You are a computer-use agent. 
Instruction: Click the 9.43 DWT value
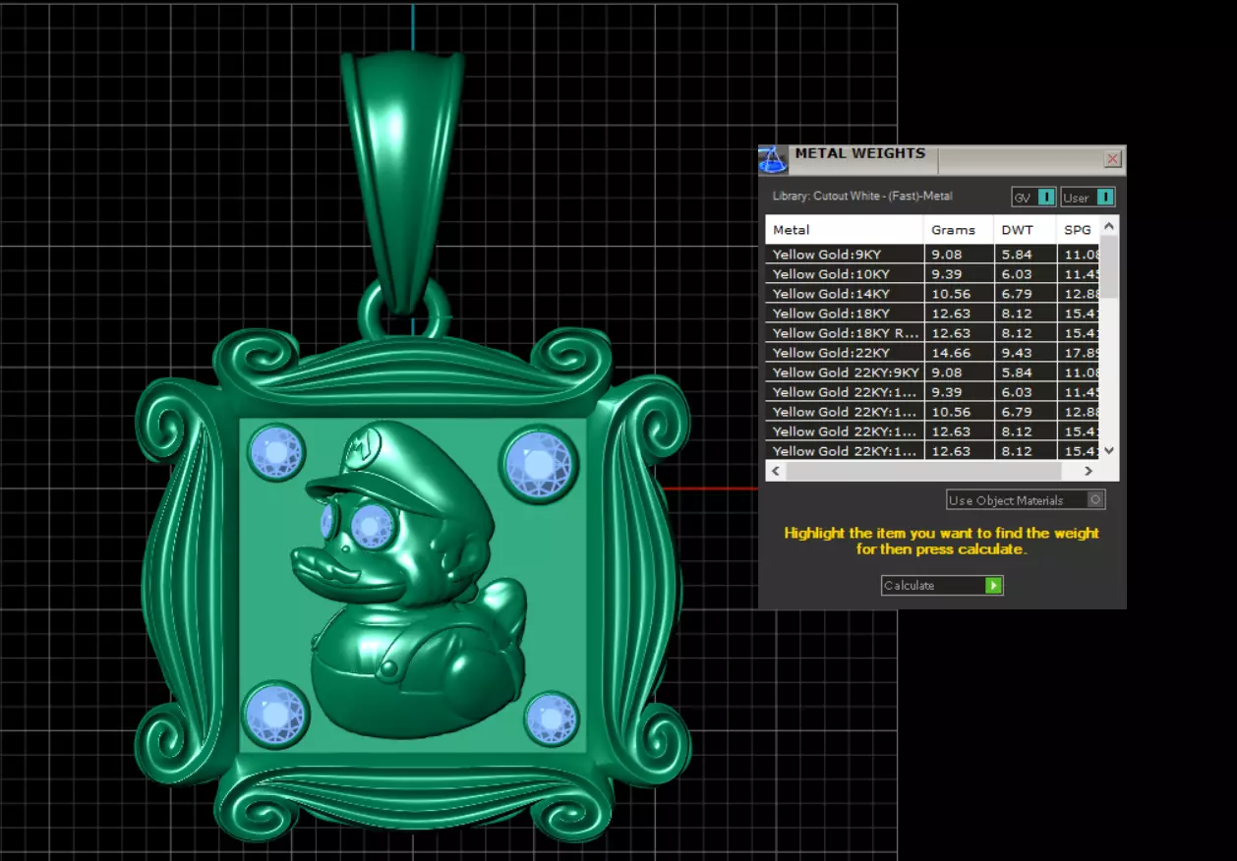tap(1017, 353)
